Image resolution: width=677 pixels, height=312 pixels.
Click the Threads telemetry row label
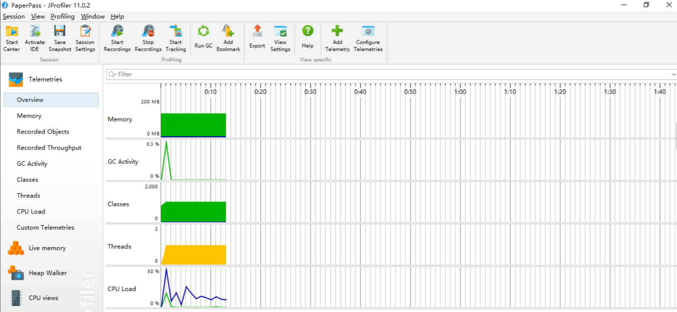pos(119,247)
